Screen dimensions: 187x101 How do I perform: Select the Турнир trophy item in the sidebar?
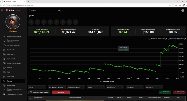tap(13, 81)
